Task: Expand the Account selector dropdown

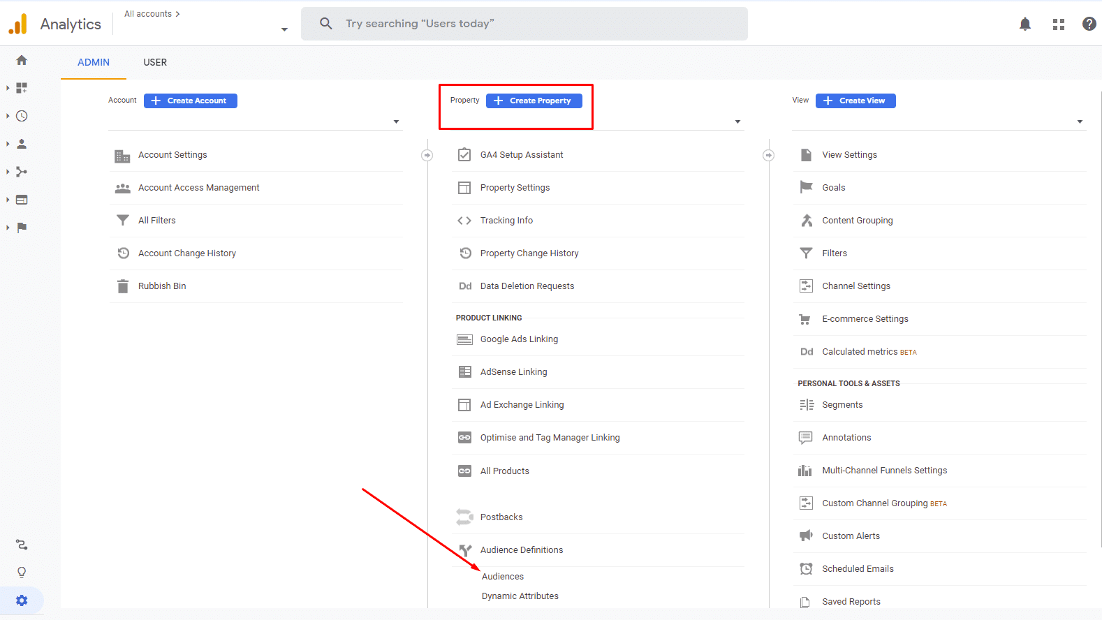Action: tap(396, 121)
